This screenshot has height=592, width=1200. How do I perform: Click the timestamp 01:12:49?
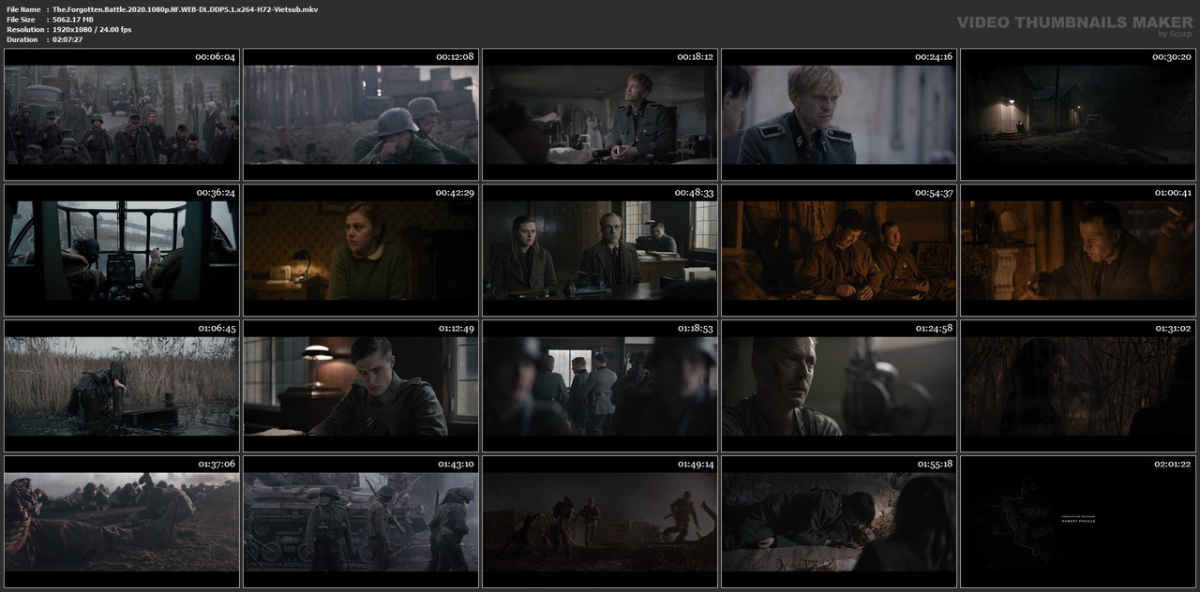455,329
